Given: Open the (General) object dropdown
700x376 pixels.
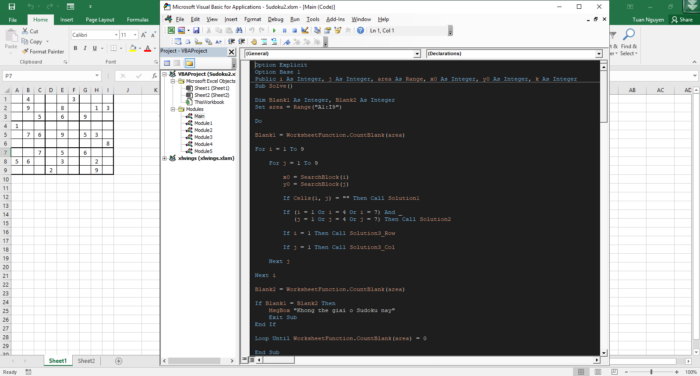Looking at the screenshot, I should [x=417, y=53].
